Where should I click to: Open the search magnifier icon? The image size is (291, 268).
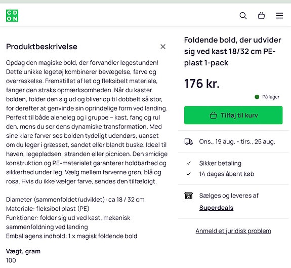tap(243, 16)
